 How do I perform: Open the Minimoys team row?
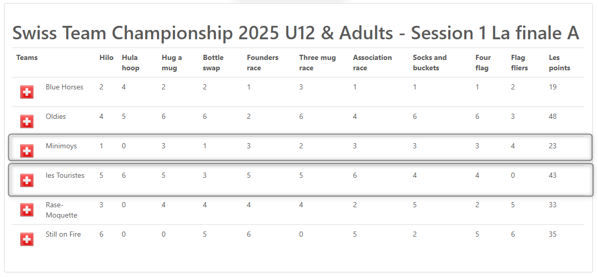[x=300, y=147]
